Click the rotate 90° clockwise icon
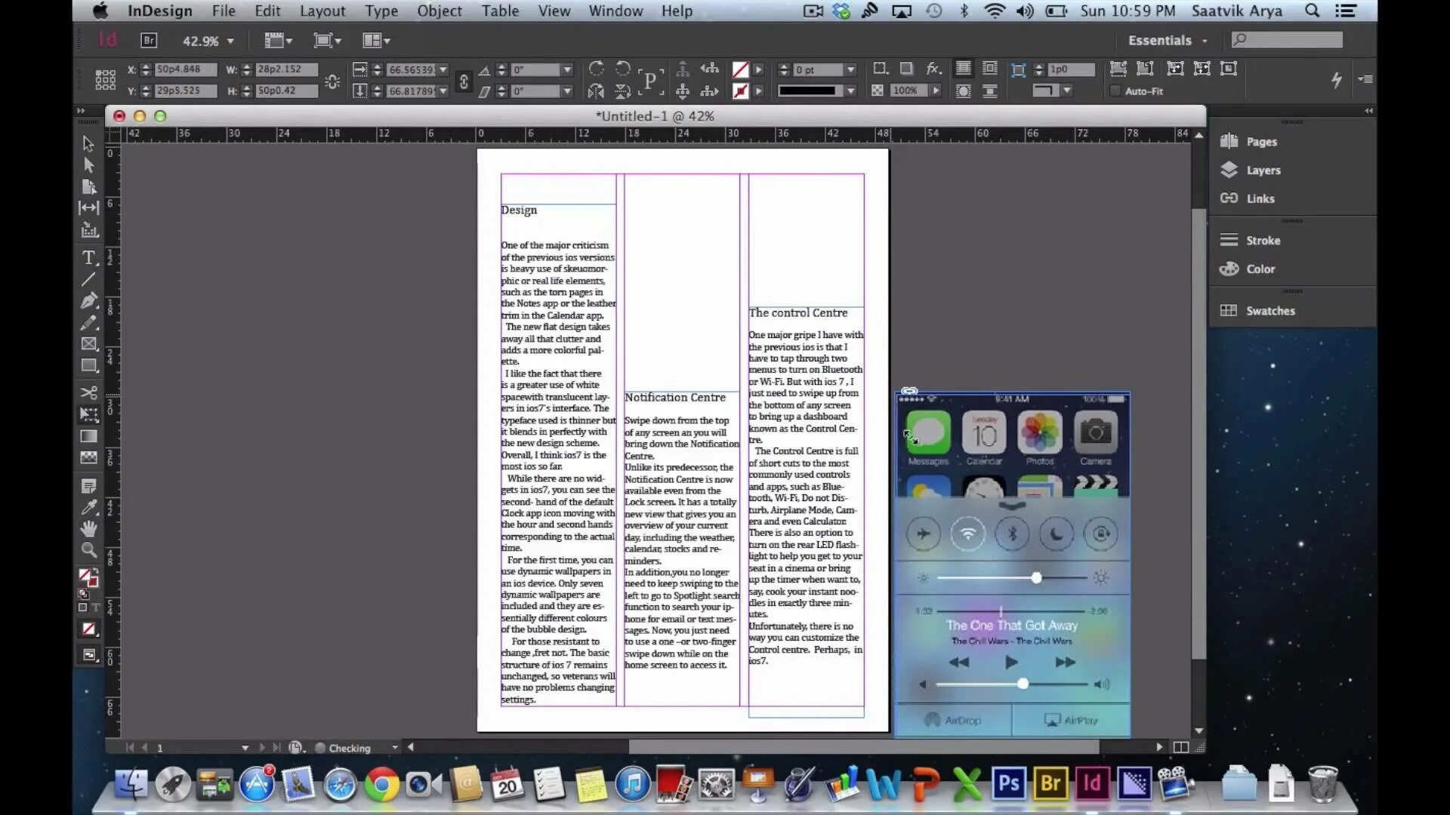1450x815 pixels. [597, 69]
